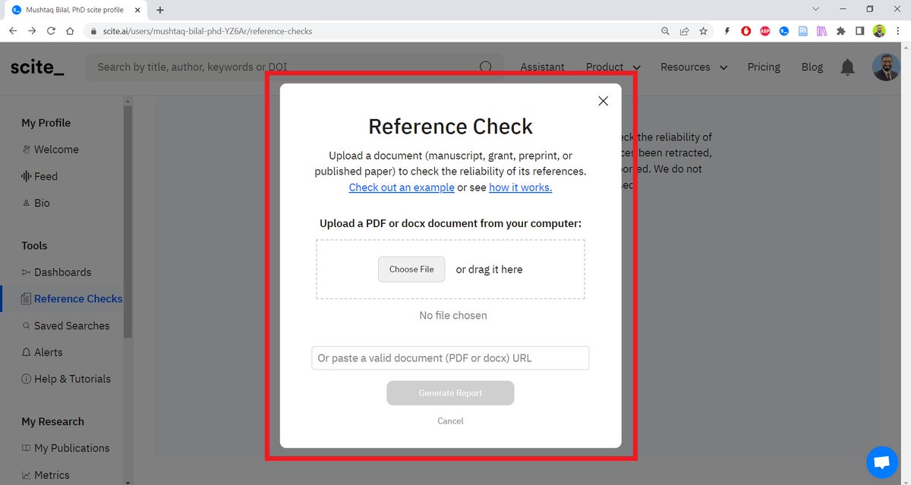911x485 pixels.
Task: Select the Bio sidebar icon
Action: tap(26, 203)
